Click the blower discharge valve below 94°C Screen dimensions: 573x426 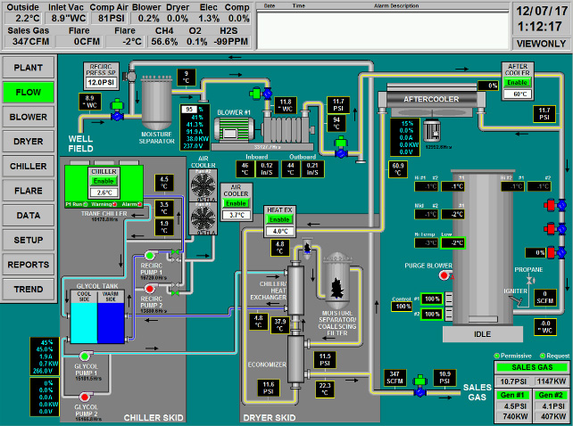(x=341, y=147)
